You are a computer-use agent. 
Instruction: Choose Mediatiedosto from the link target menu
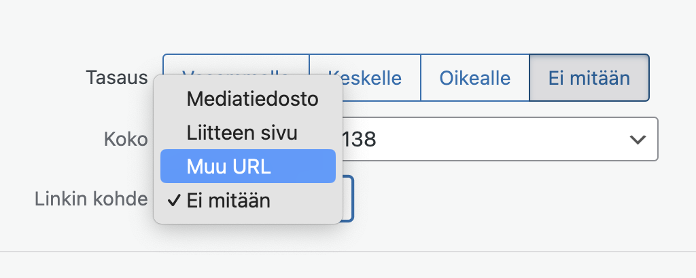tap(253, 99)
